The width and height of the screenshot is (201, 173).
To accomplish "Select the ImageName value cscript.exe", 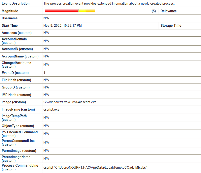I will pyautogui.click(x=52, y=110).
